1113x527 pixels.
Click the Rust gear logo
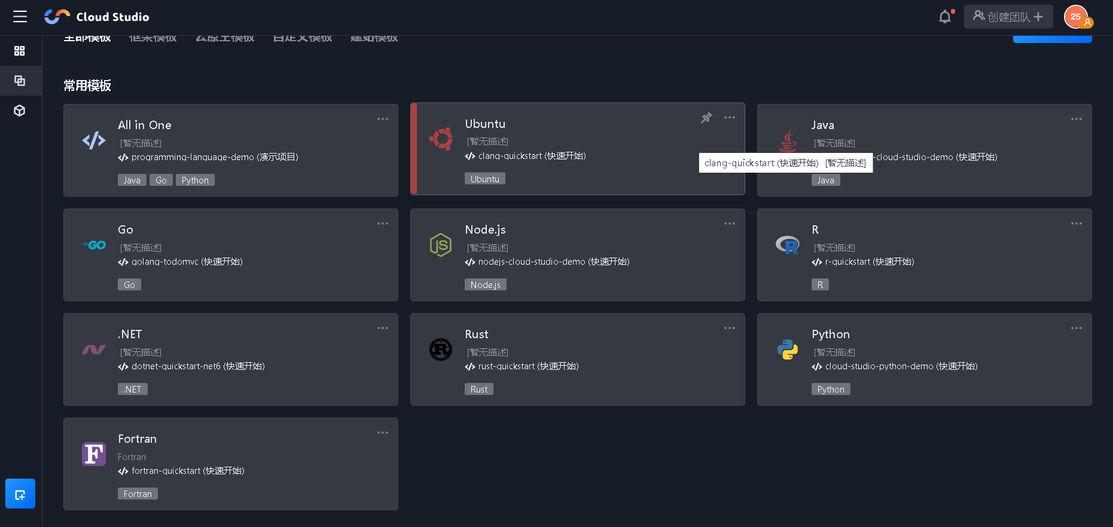(x=441, y=350)
